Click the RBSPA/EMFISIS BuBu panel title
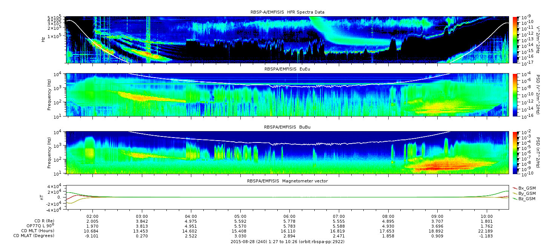 (x=287, y=127)
